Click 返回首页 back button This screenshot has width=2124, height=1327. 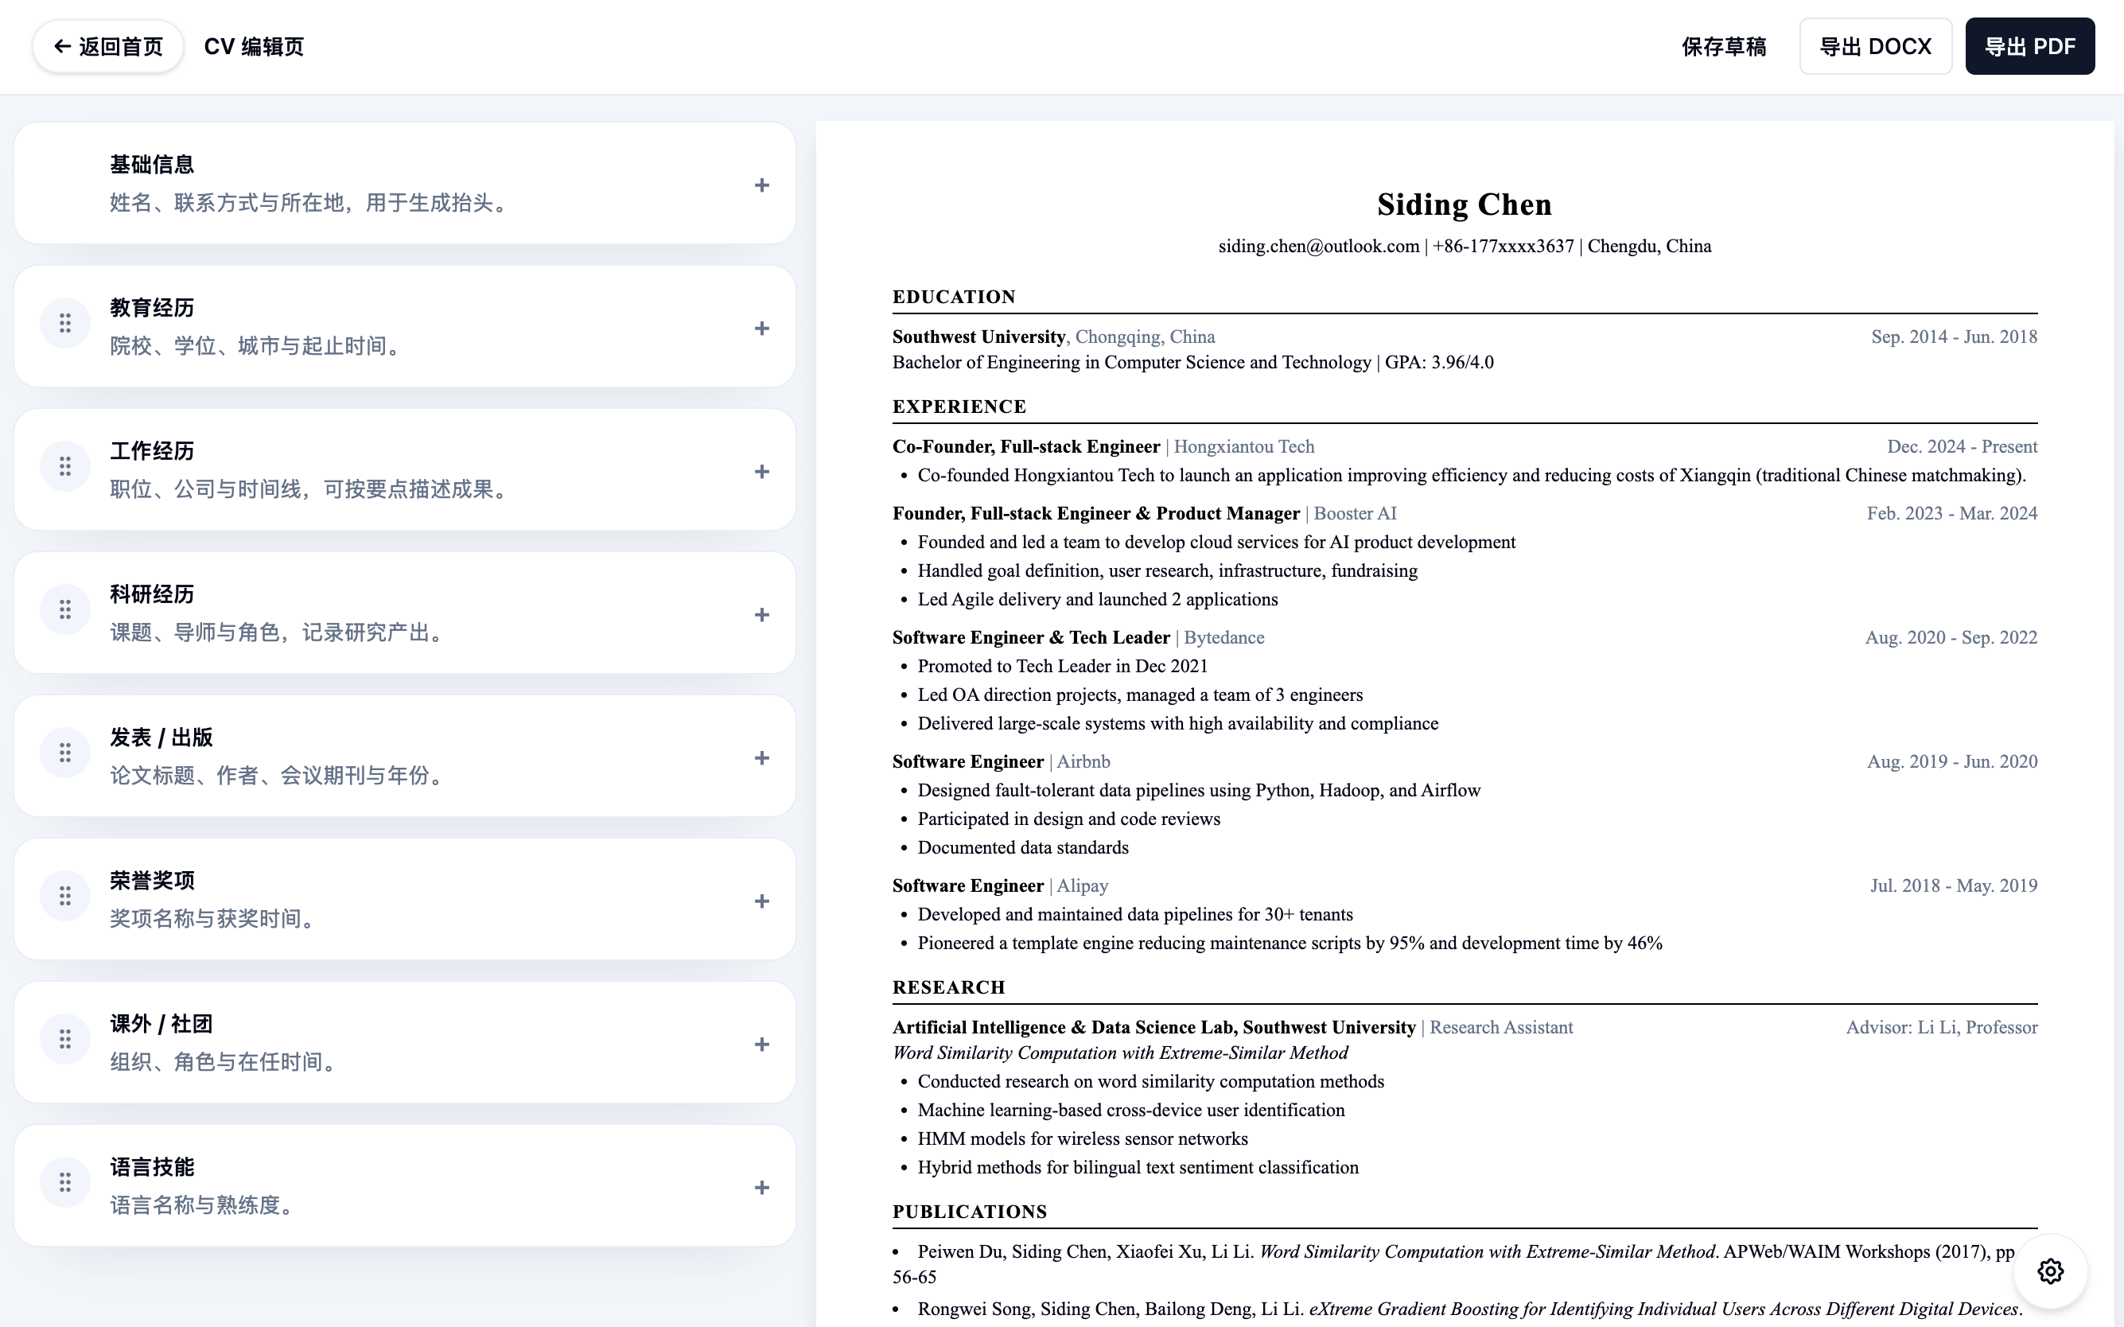tap(108, 46)
